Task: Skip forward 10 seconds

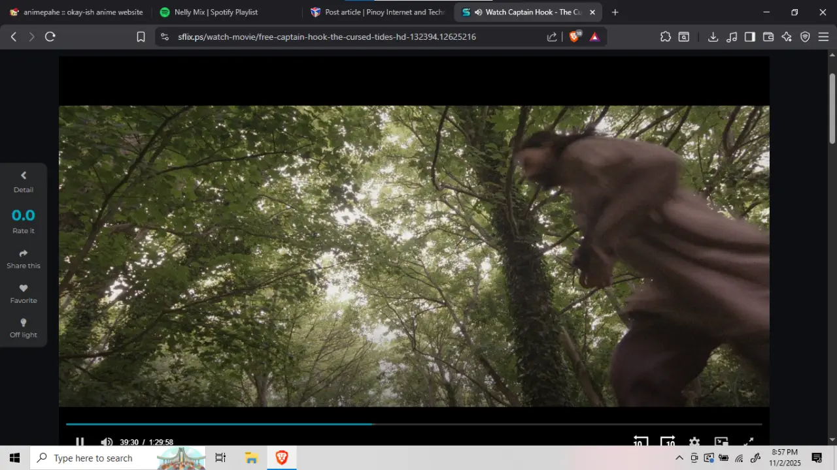Action: pyautogui.click(x=668, y=442)
